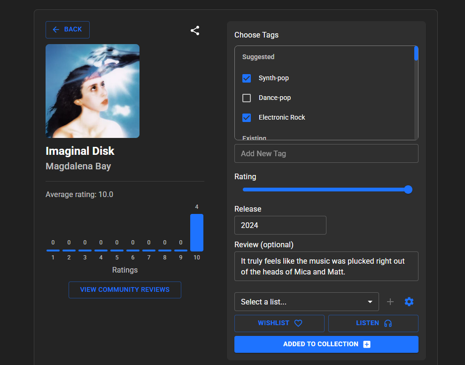Viewport: 465px width, 365px height.
Task: Click the plus-box icon on Added to Collection
Action: coord(367,344)
